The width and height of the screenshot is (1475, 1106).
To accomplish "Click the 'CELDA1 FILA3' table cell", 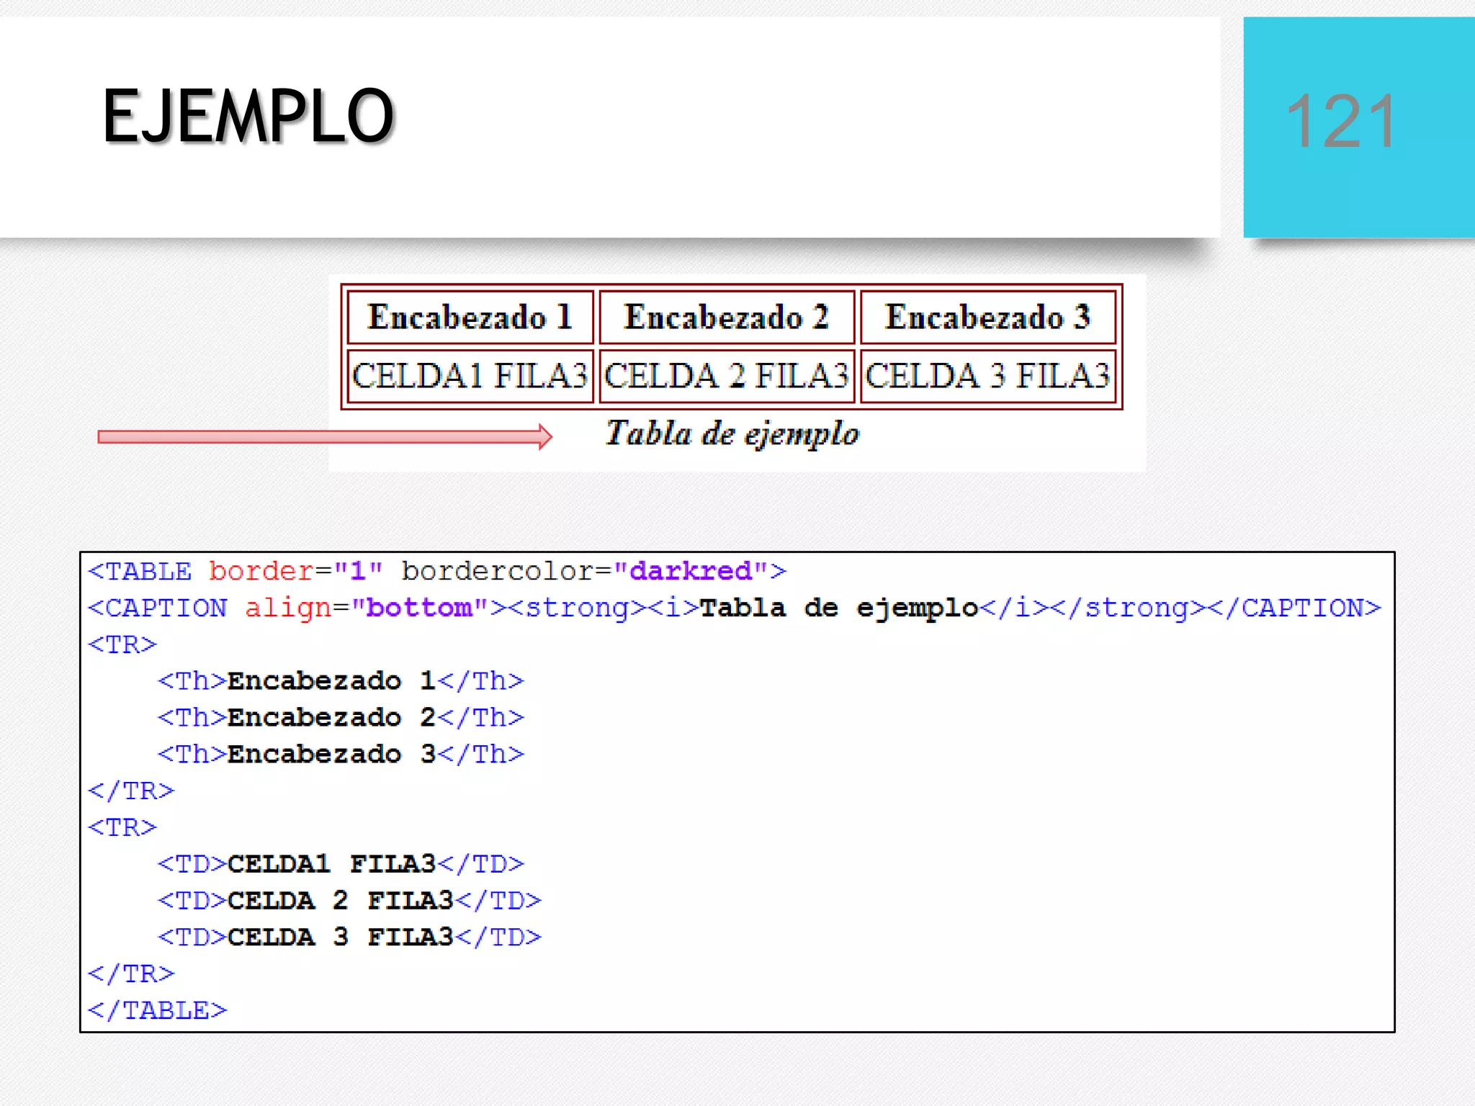I will [470, 376].
